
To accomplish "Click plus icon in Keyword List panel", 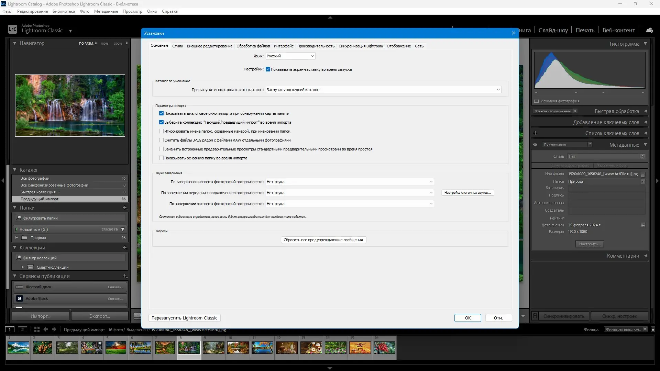I will (535, 133).
